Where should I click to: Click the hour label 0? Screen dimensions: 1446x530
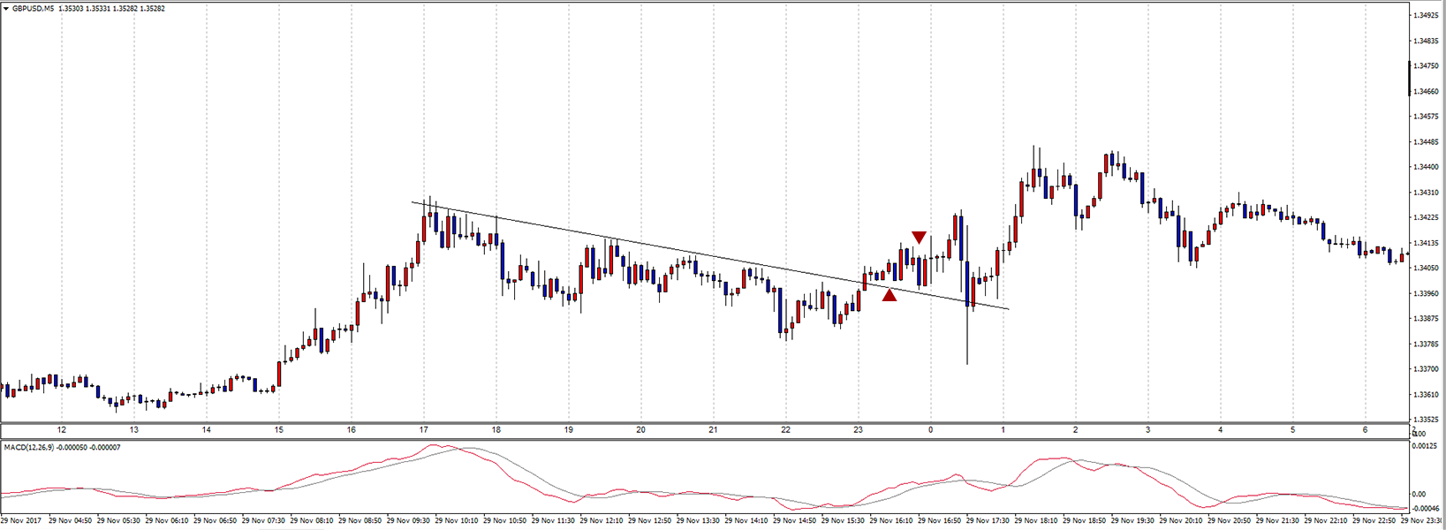coord(930,430)
